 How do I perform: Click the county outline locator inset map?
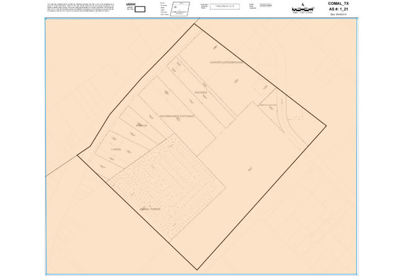pyautogui.click(x=180, y=8)
